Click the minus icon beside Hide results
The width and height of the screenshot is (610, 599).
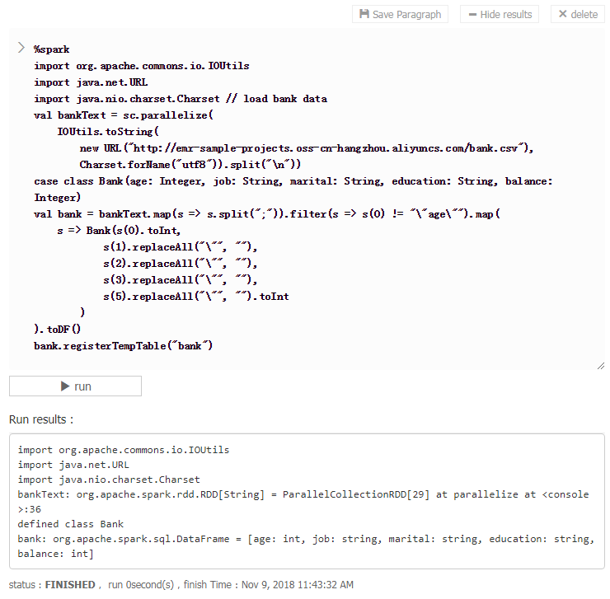472,14
